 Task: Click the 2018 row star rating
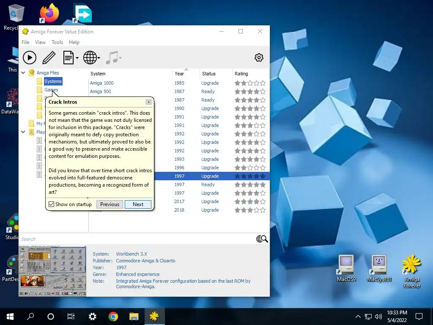[250, 210]
